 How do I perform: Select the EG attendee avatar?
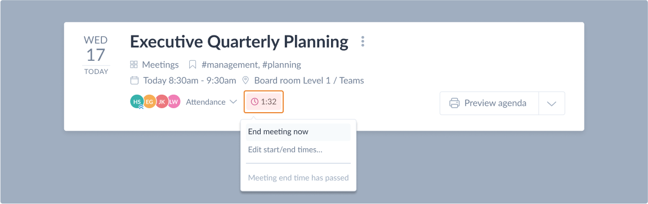(x=149, y=101)
